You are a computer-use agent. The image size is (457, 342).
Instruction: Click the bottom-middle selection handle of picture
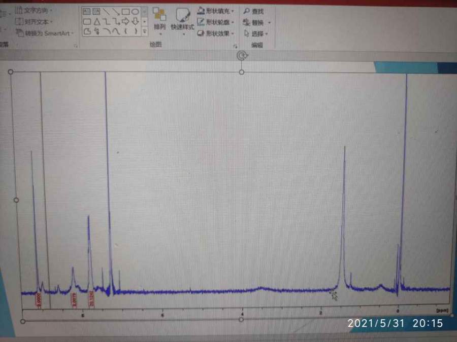[241, 319]
